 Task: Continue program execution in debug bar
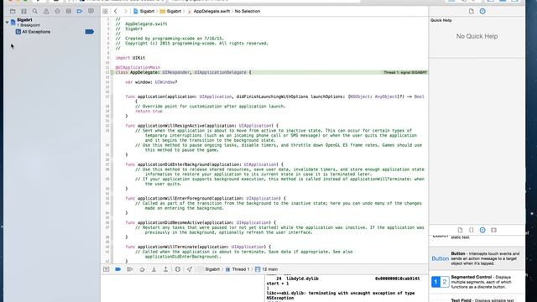pyautogui.click(x=130, y=269)
